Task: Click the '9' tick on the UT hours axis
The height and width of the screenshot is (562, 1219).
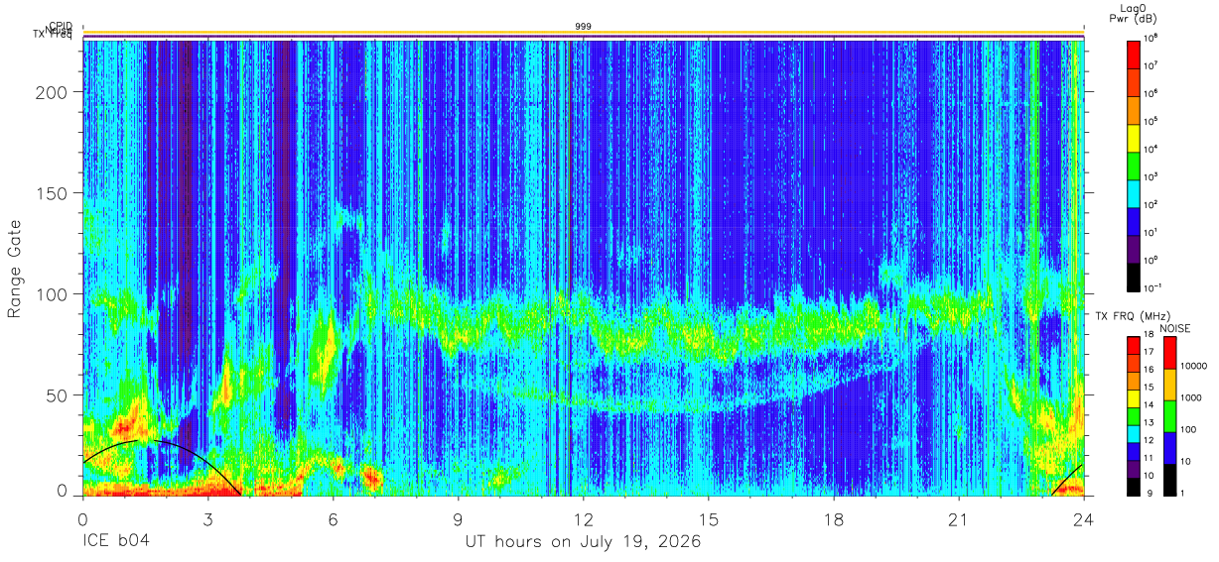Action: (x=459, y=519)
